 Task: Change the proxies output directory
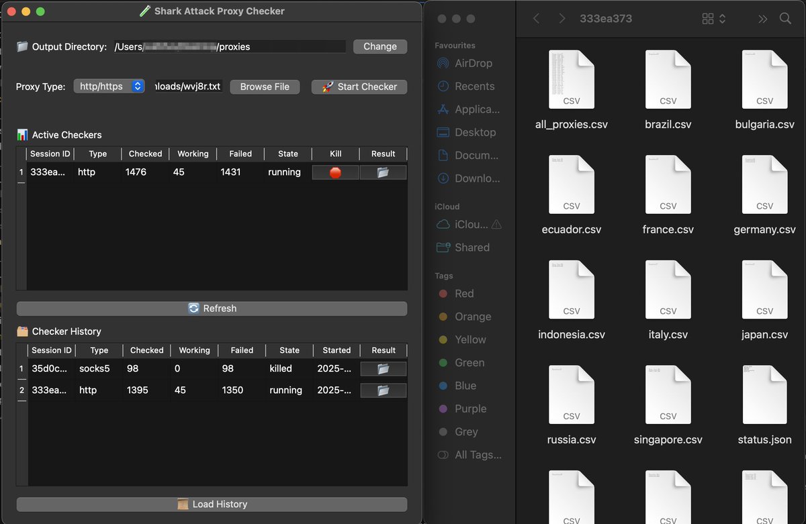[379, 46]
